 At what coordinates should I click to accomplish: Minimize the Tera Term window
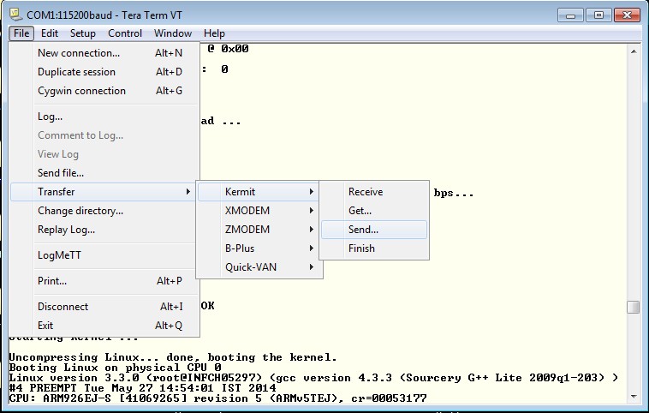(570, 15)
